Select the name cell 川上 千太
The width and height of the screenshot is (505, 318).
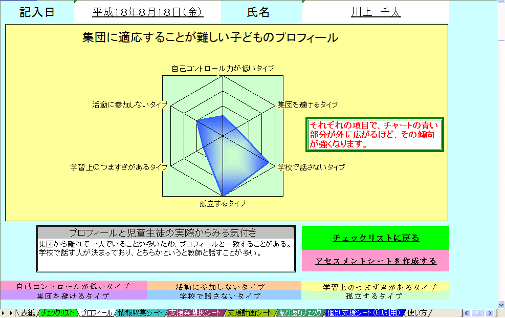click(x=376, y=12)
